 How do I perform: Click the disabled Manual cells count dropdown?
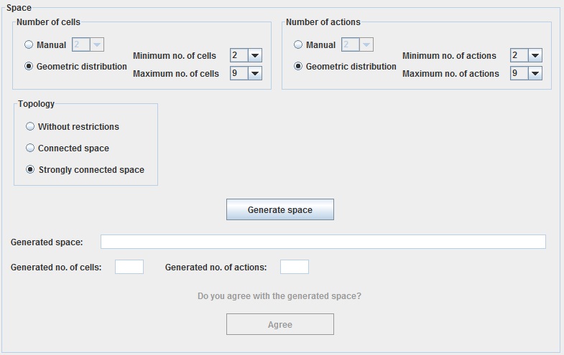88,44
